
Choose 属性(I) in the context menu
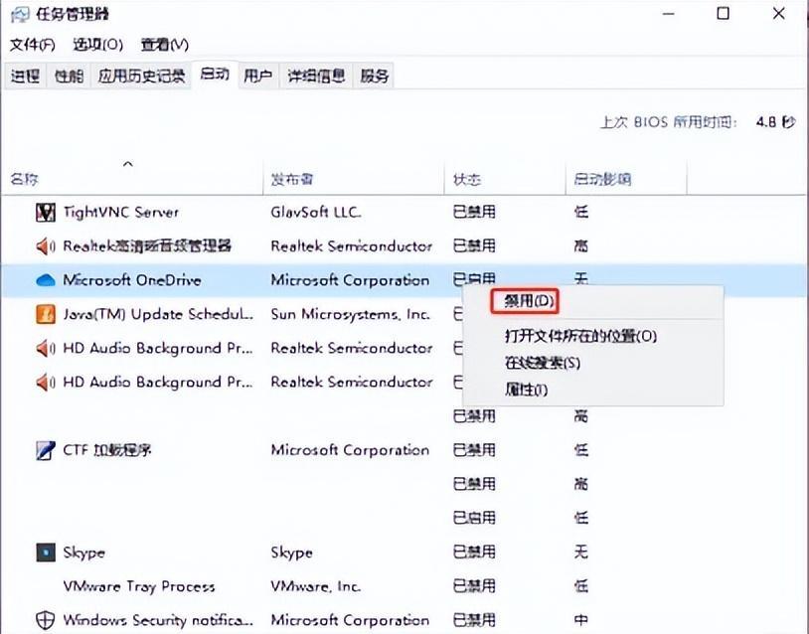click(x=526, y=390)
